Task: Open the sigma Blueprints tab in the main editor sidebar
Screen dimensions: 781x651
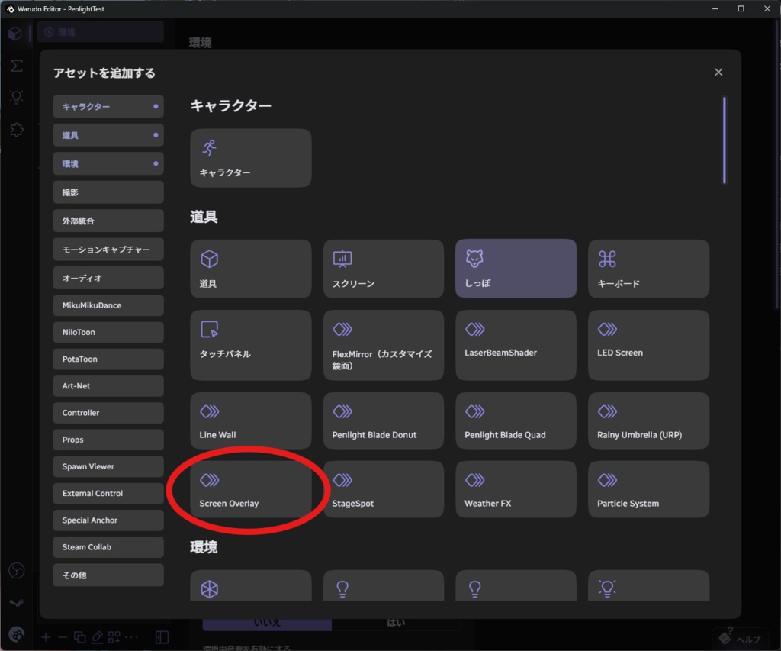Action: (17, 66)
